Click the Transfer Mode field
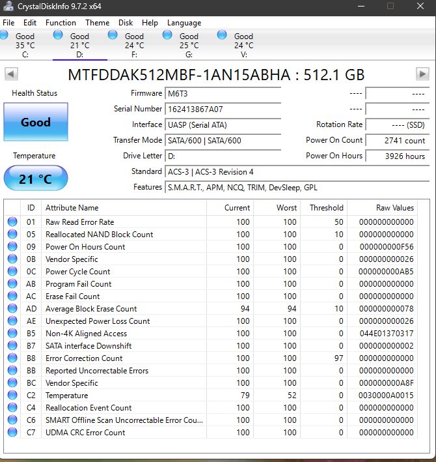The height and width of the screenshot is (462, 436). (223, 141)
